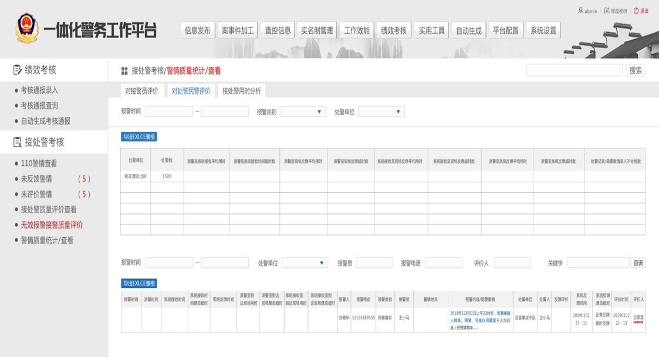The height and width of the screenshot is (357, 659).
Task: Click the 搜索 button
Action: coord(636,70)
